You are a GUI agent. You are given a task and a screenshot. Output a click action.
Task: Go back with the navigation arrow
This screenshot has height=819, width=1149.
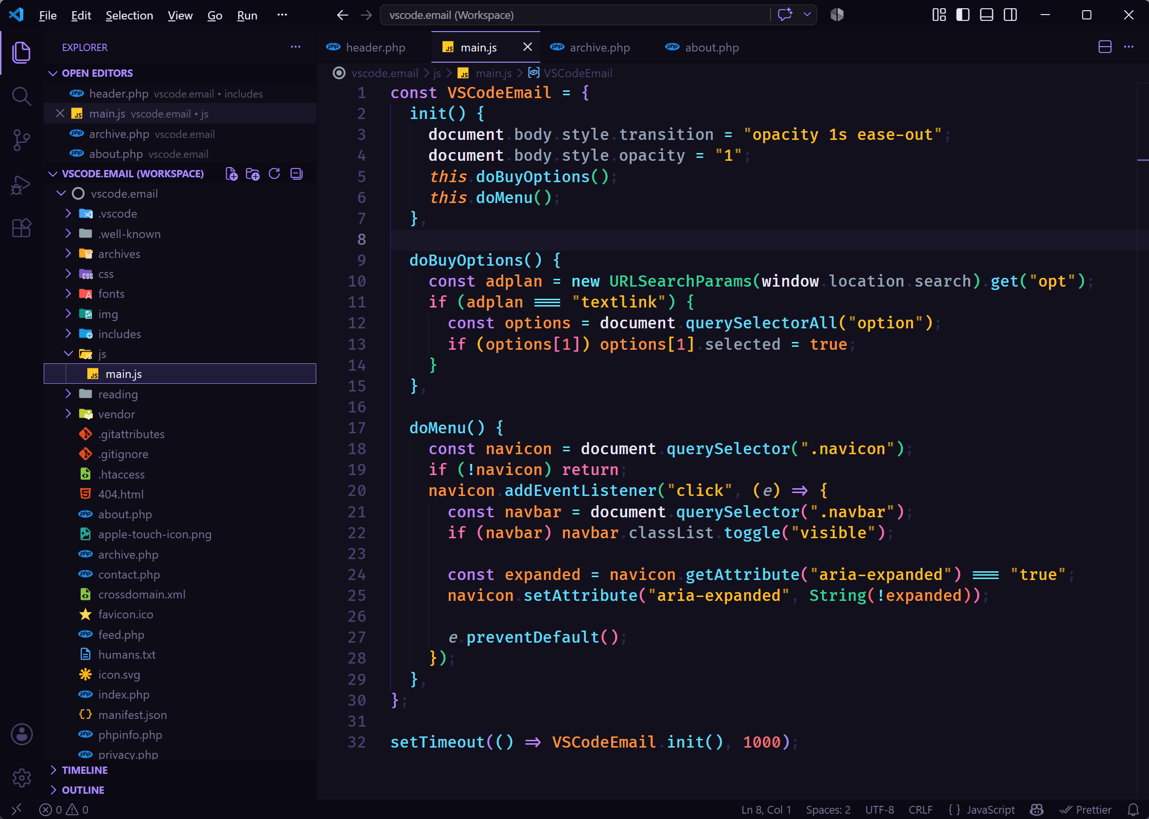point(343,15)
